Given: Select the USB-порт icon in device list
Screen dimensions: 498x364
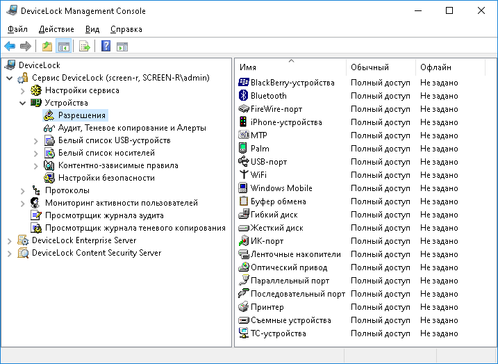Looking at the screenshot, I should (243, 162).
